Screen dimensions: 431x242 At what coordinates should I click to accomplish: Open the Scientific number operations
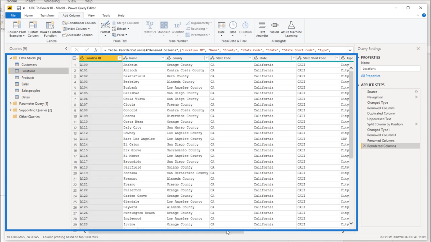(x=178, y=29)
